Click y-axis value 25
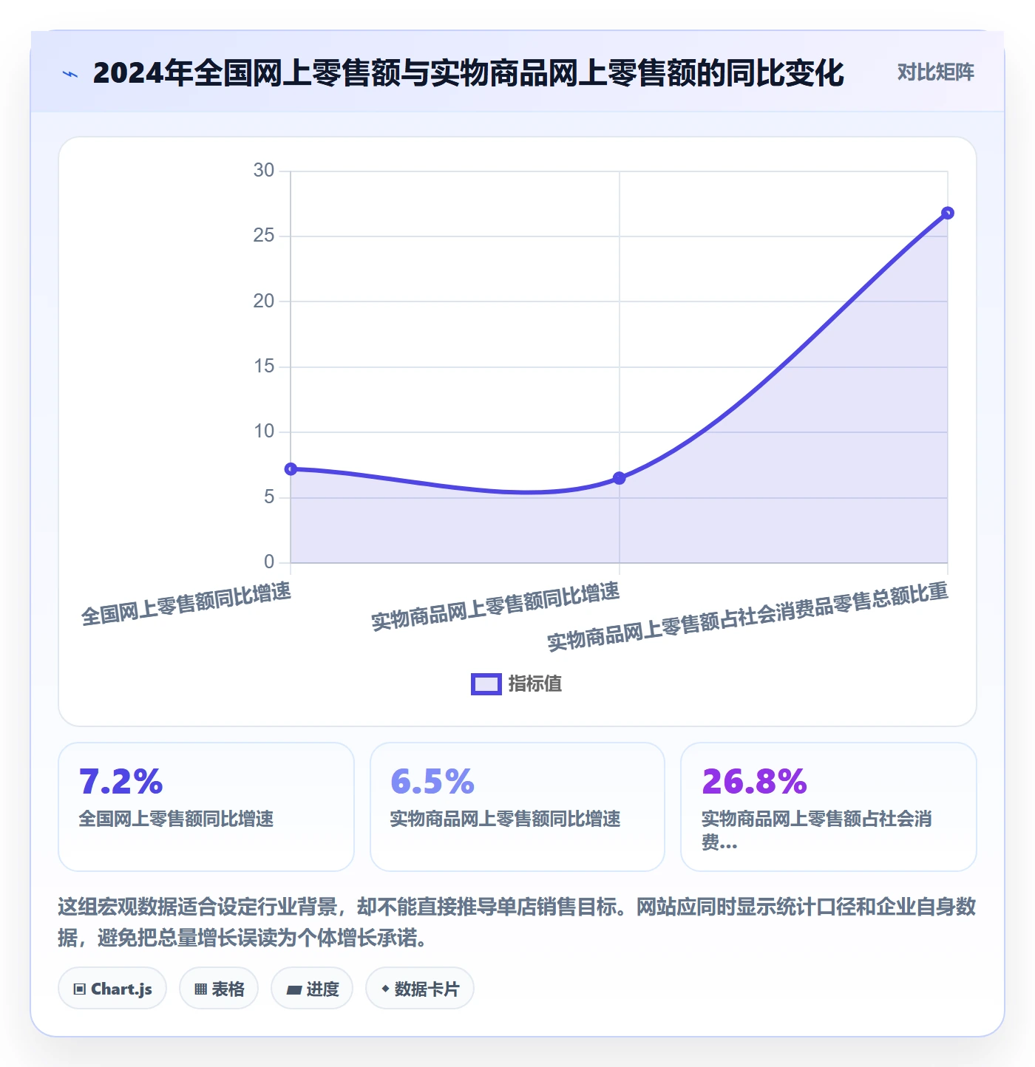Image resolution: width=1035 pixels, height=1067 pixels. pyautogui.click(x=264, y=236)
